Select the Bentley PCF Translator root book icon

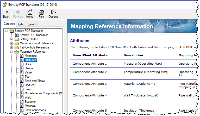[11, 31]
